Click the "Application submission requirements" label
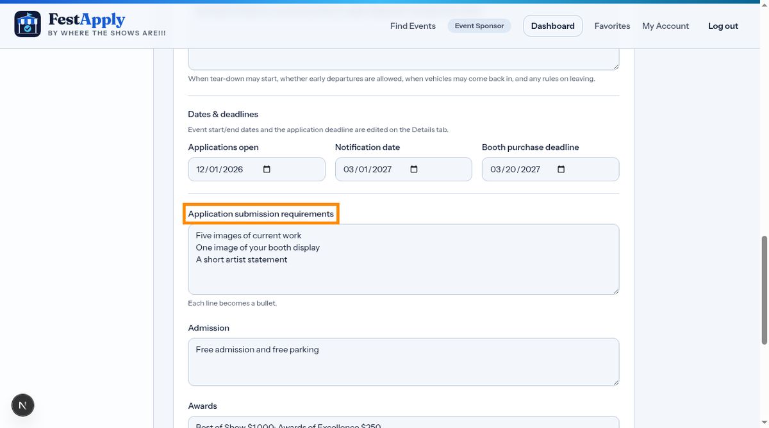The width and height of the screenshot is (769, 428). [261, 214]
